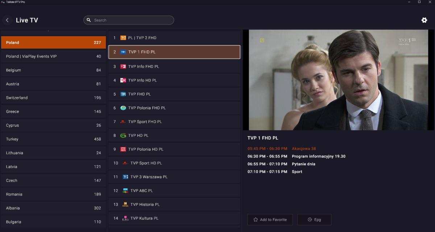Click the back arrow beside Live TV
The width and height of the screenshot is (435, 232).
click(7, 20)
